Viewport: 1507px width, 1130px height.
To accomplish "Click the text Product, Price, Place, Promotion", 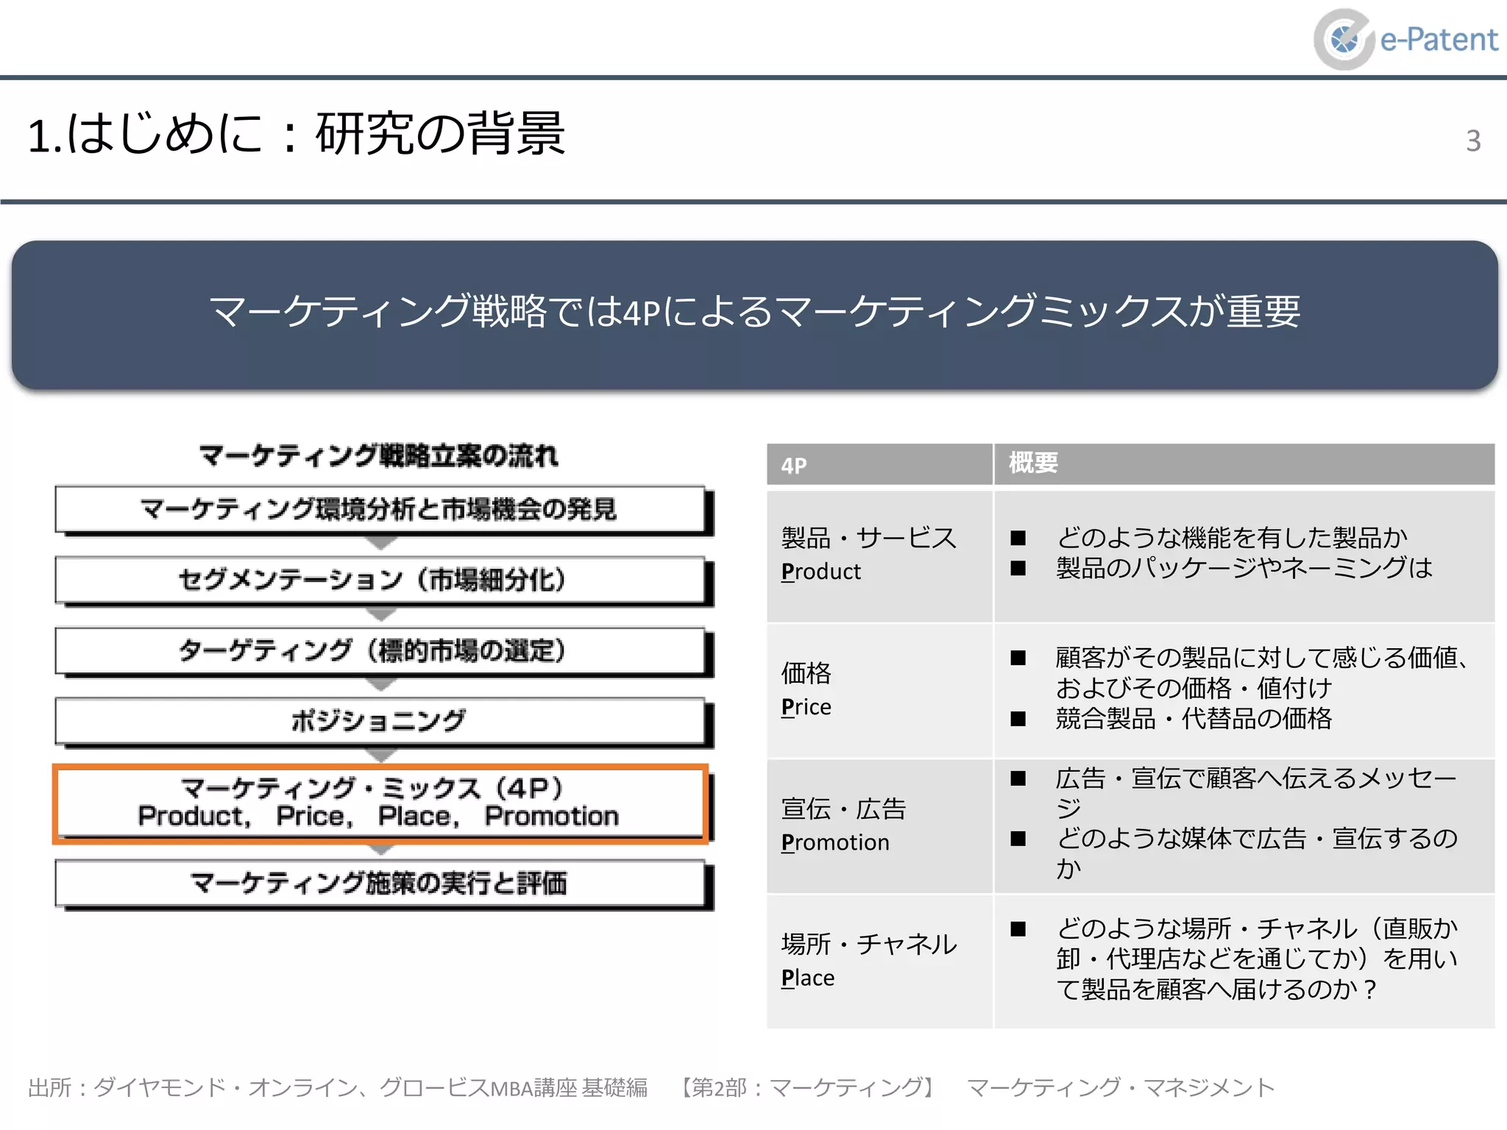I will pyautogui.click(x=378, y=816).
